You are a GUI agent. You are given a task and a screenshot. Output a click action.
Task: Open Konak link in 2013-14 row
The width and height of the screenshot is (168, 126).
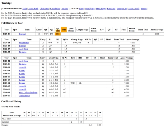(22, 83)
